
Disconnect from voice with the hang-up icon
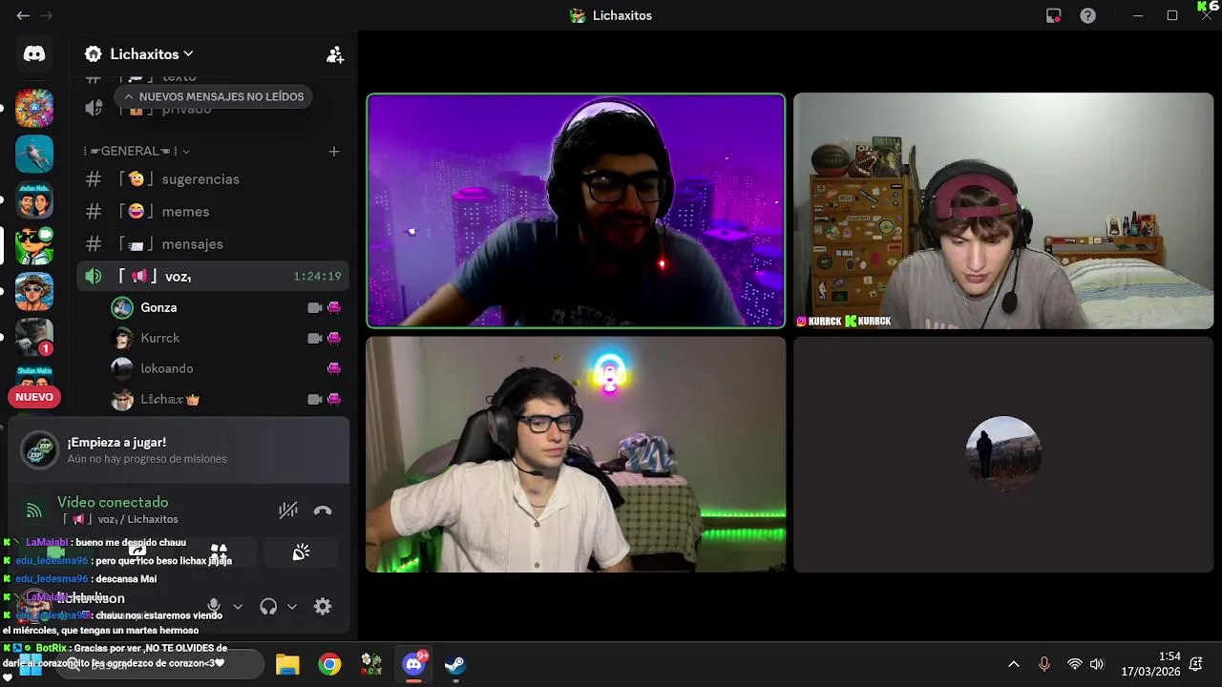coord(323,510)
